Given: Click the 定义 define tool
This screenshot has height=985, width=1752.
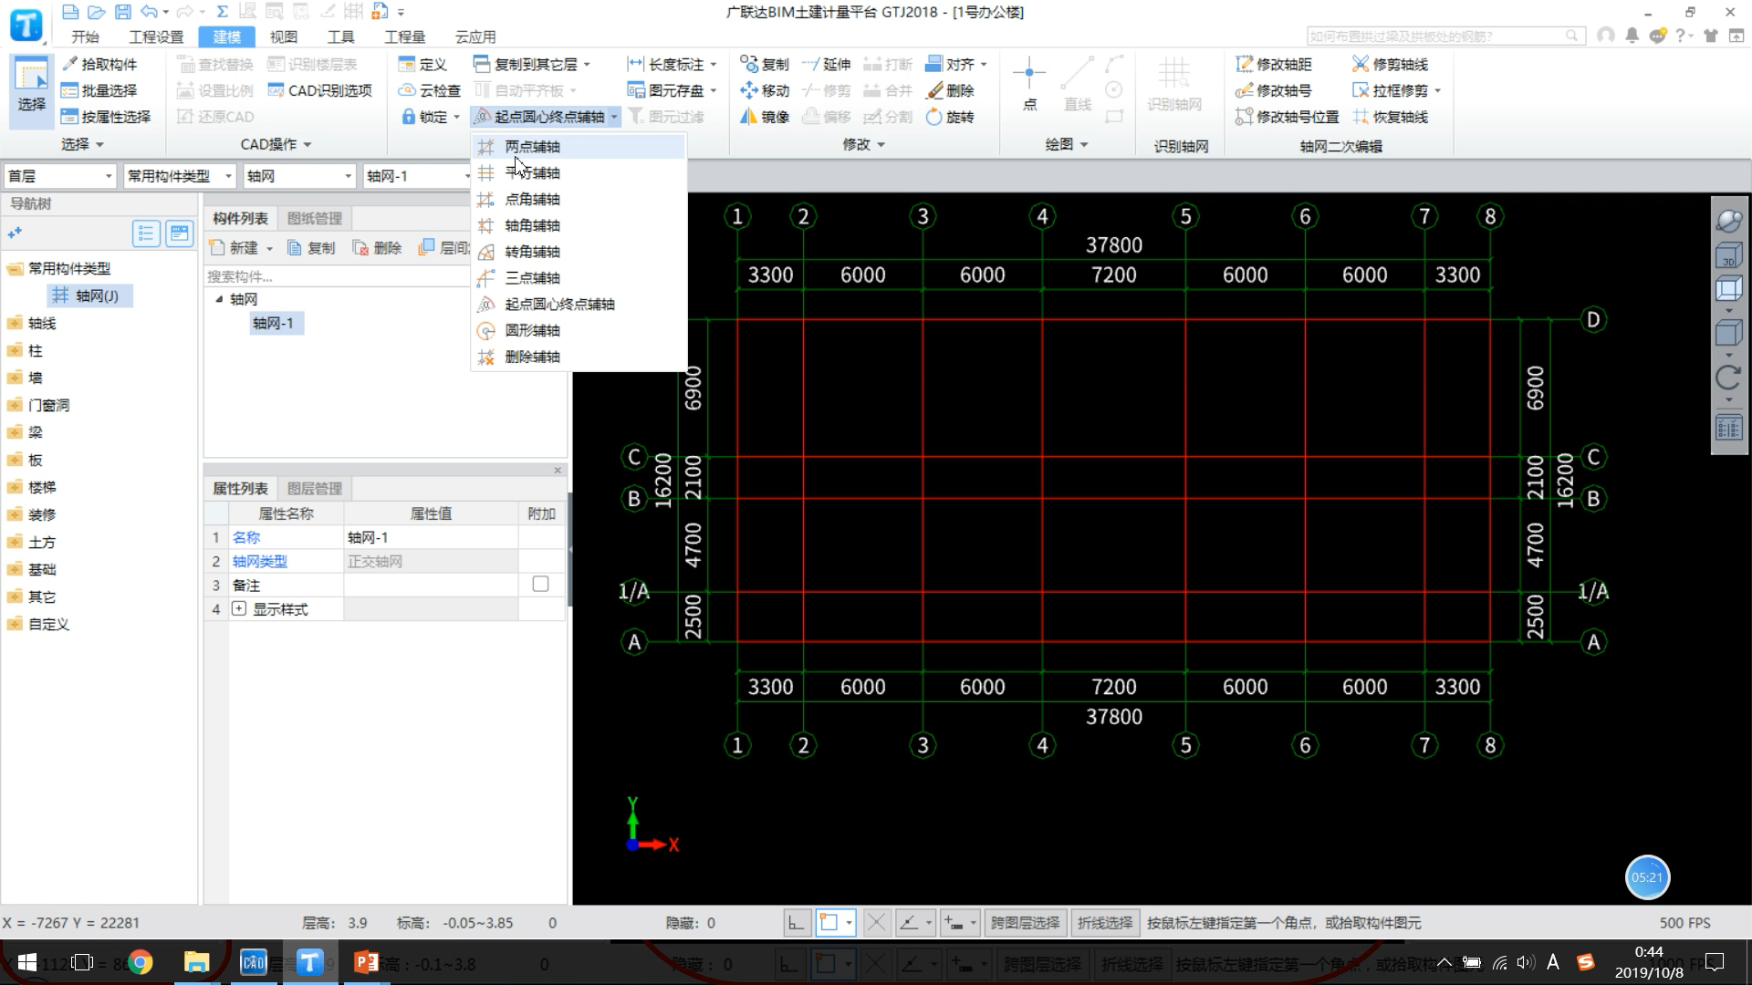Looking at the screenshot, I should click(422, 64).
